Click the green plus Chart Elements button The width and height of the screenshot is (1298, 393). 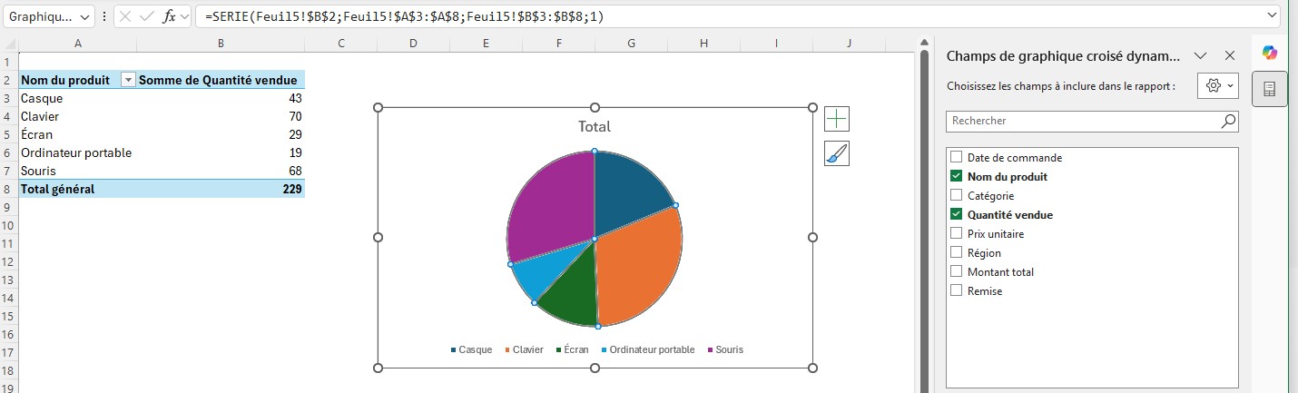[x=836, y=119]
